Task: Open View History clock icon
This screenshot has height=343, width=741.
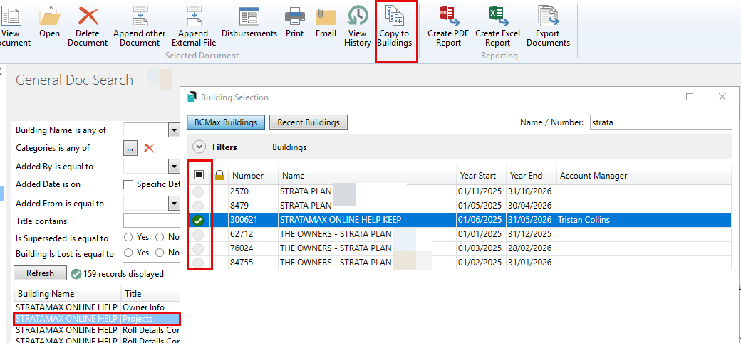Action: 358,16
